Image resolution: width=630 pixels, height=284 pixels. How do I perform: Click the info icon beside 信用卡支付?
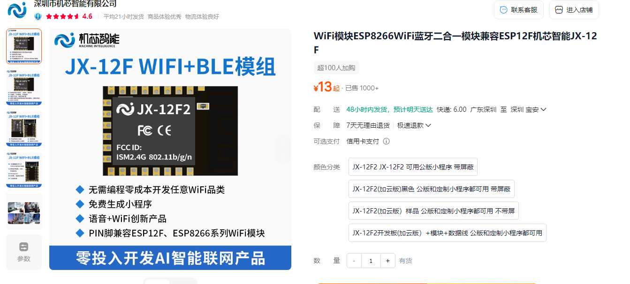tap(386, 141)
